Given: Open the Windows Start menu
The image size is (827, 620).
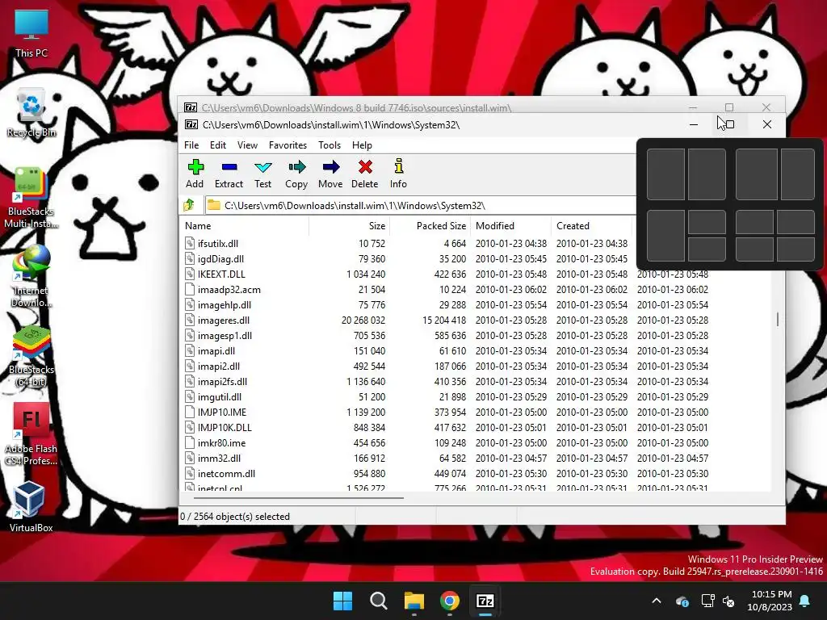Looking at the screenshot, I should pos(342,601).
